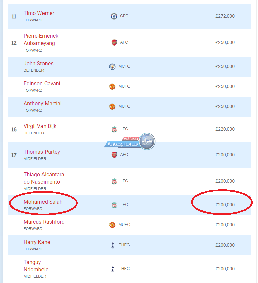The height and width of the screenshot is (283, 258).
Task: Click Liverpool crest in Mohamed Salah row
Action: [114, 205]
